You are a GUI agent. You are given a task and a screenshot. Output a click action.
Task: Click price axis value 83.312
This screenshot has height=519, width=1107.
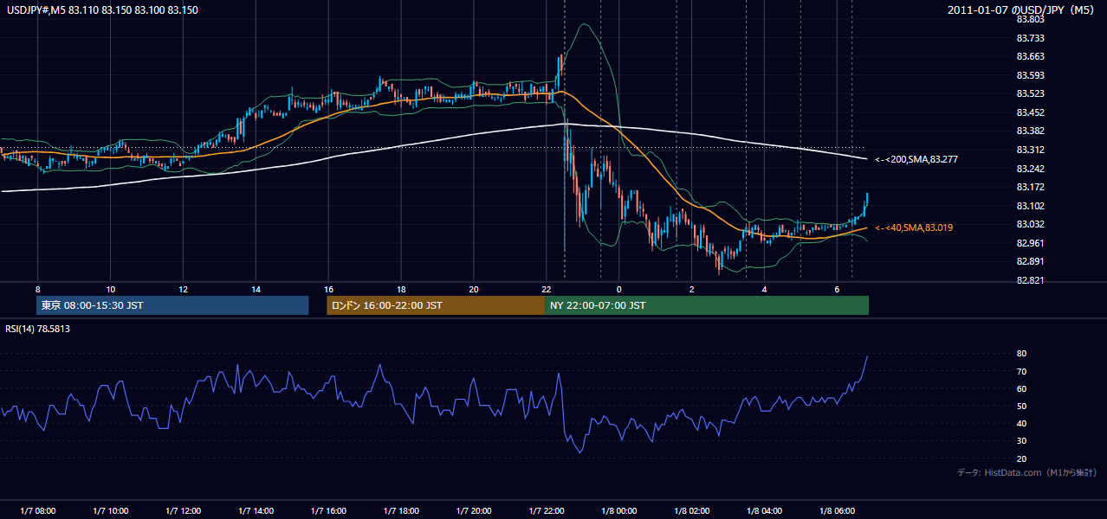(1030, 150)
